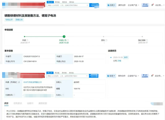Select the 申请公布日 value 2025-10-28
165x120 pixels.
click(79, 62)
